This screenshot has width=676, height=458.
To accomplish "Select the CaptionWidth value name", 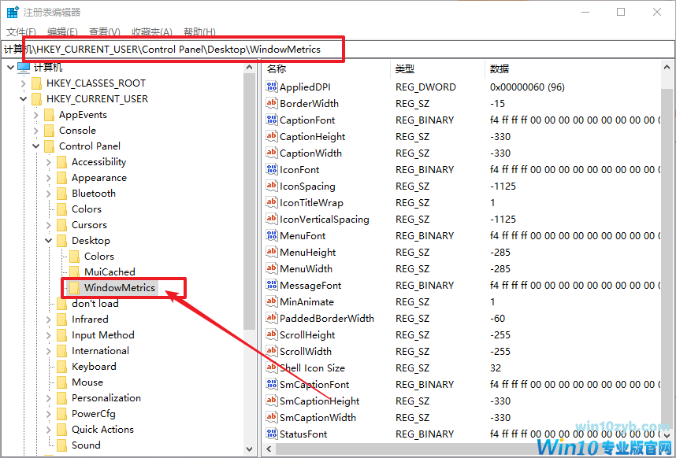I will point(310,153).
